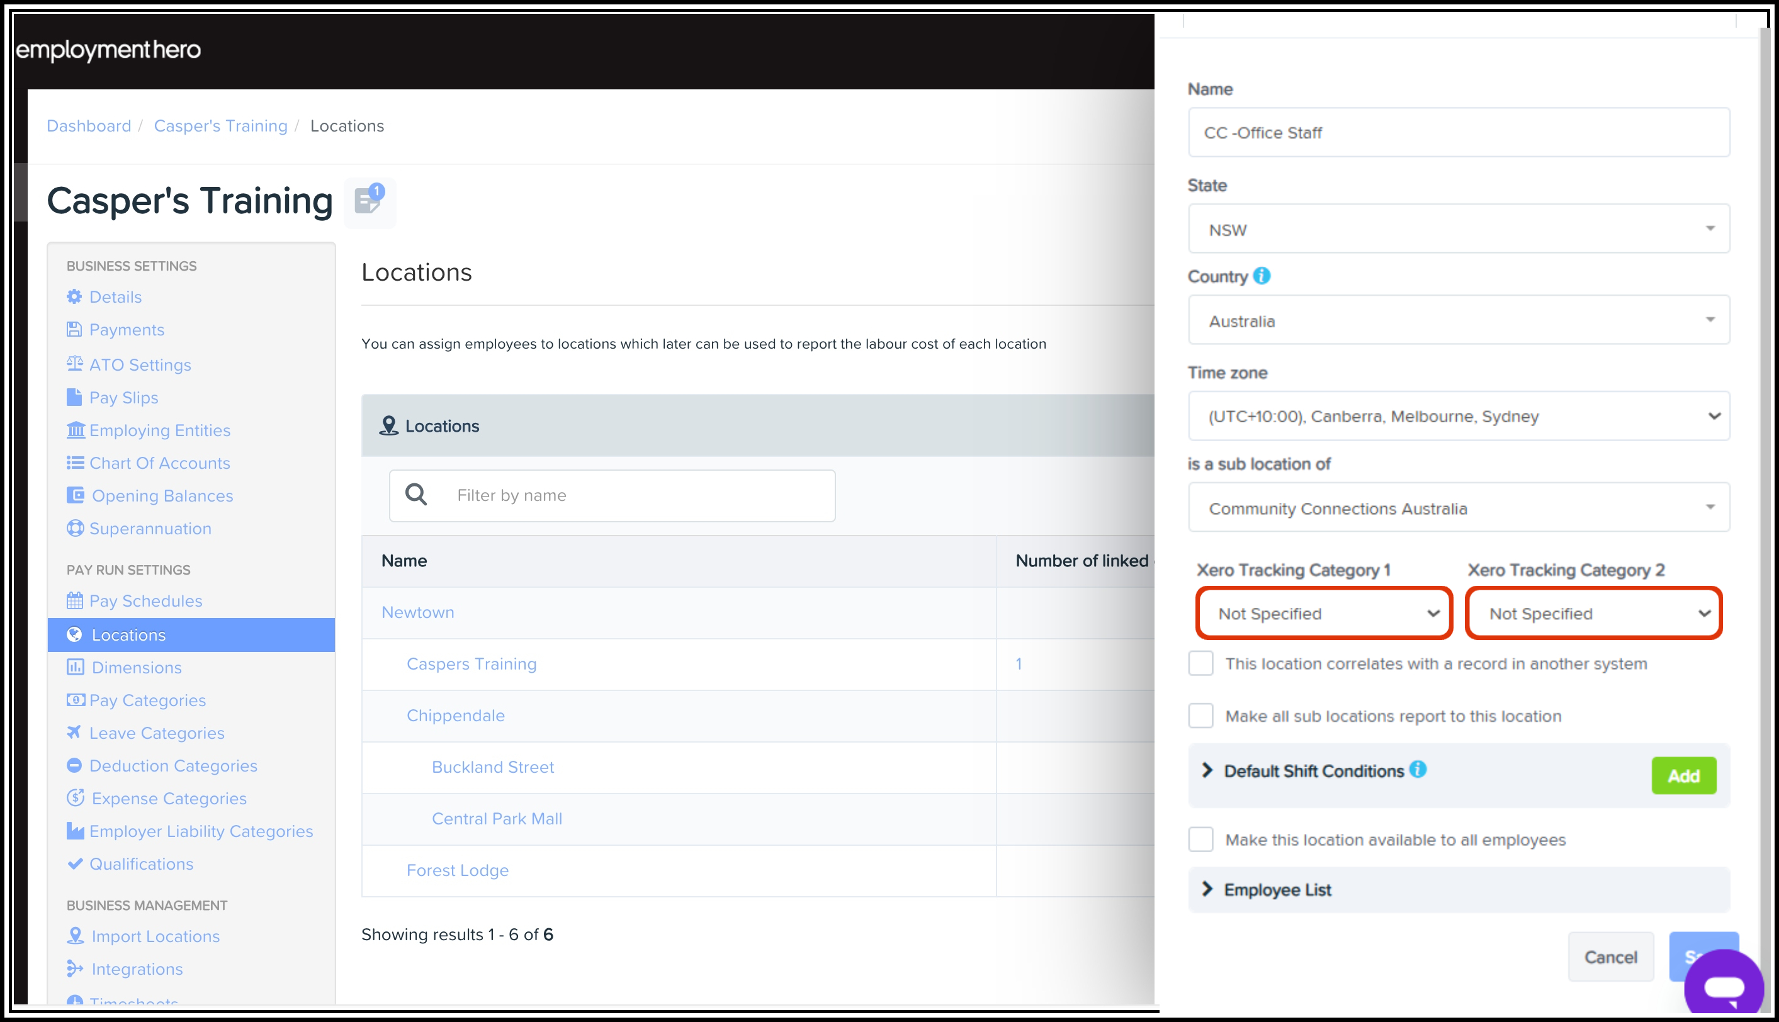The image size is (1779, 1022).
Task: Click the green Add button
Action: pyautogui.click(x=1683, y=775)
